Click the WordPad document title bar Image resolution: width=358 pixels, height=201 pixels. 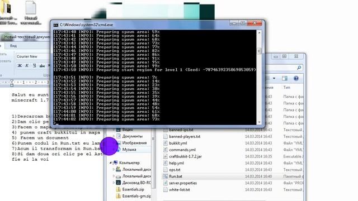(25, 37)
